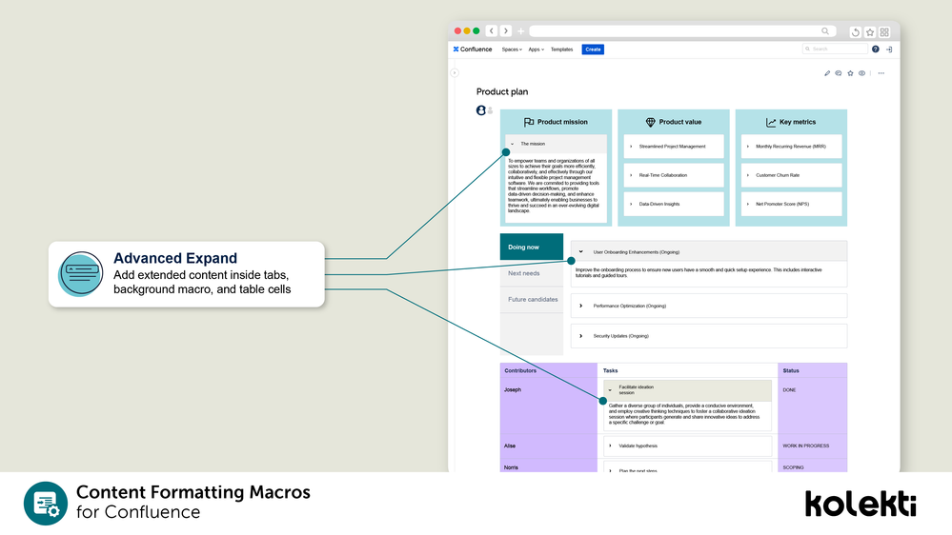This screenshot has width=952, height=535.
Task: Click the Product mission flag icon
Action: coord(529,122)
